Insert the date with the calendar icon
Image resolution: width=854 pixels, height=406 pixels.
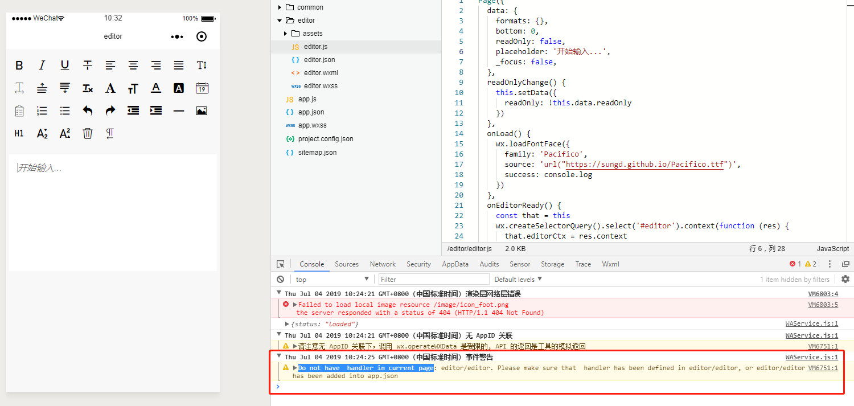(x=202, y=88)
